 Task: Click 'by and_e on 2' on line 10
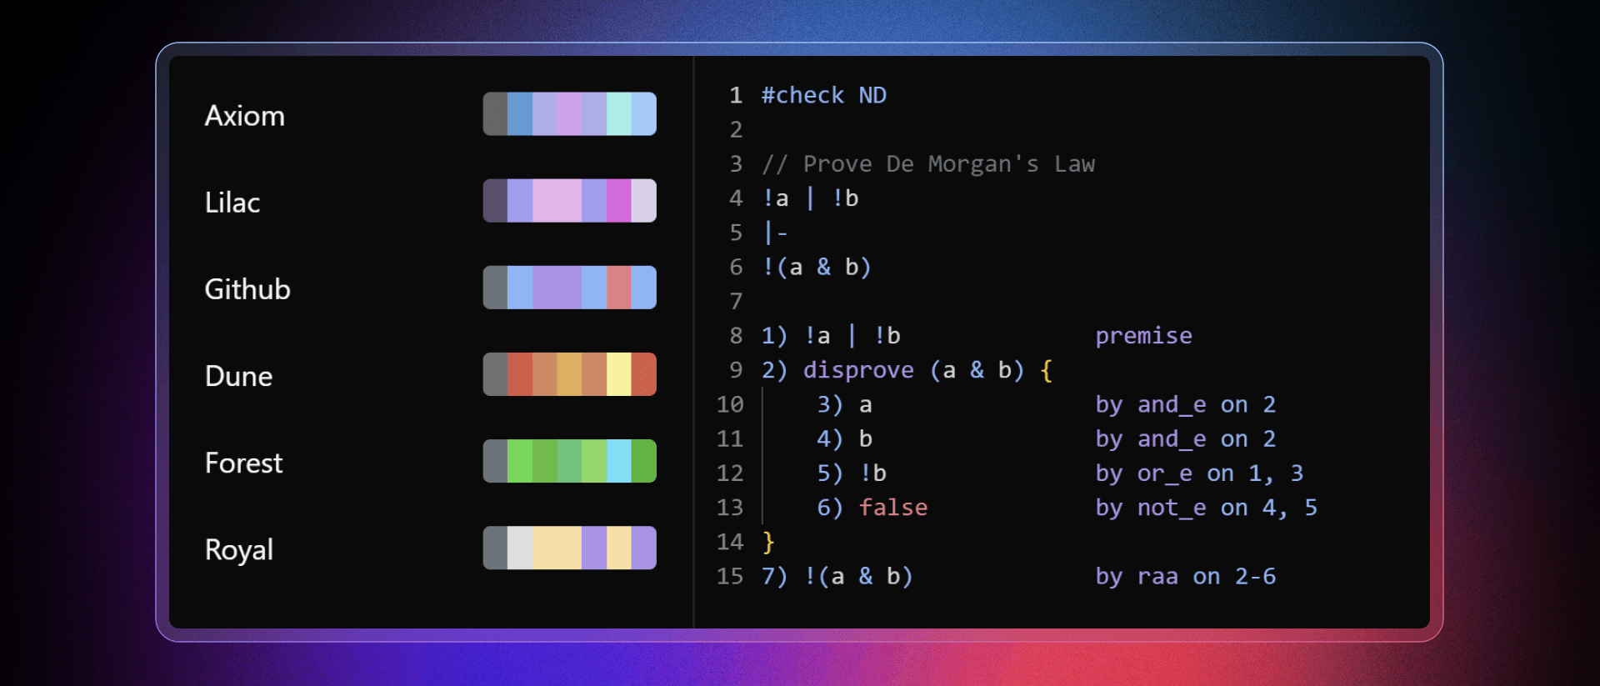tap(1186, 404)
